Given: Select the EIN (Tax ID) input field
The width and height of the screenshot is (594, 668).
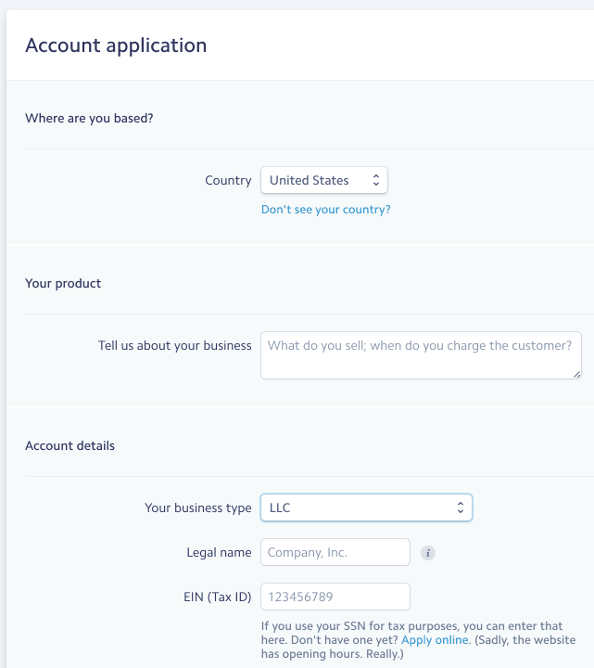Looking at the screenshot, I should click(335, 597).
